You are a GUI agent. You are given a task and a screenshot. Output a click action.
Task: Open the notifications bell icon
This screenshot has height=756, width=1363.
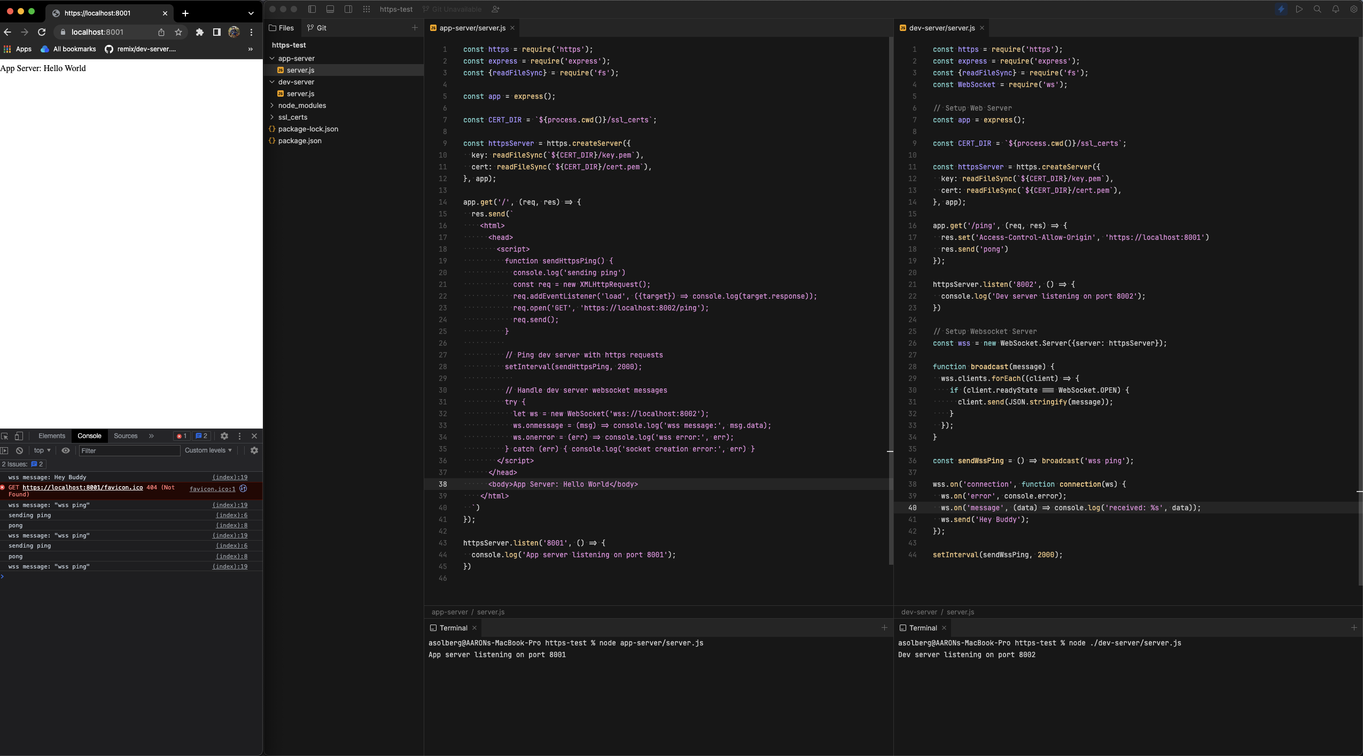tap(1335, 9)
